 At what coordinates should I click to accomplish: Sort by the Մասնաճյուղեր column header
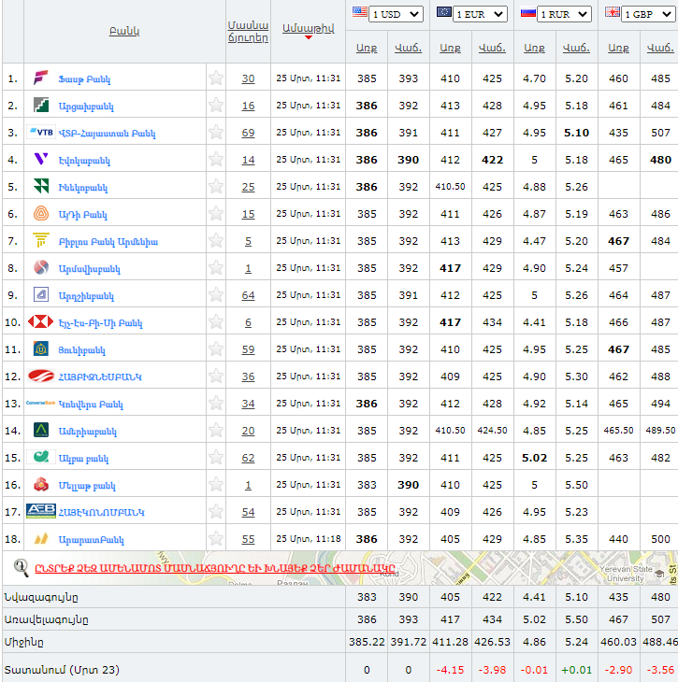248,32
